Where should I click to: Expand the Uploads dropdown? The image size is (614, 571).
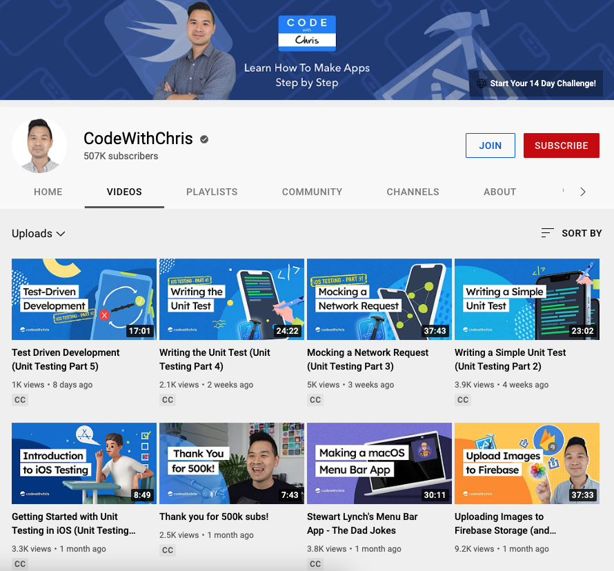click(39, 233)
